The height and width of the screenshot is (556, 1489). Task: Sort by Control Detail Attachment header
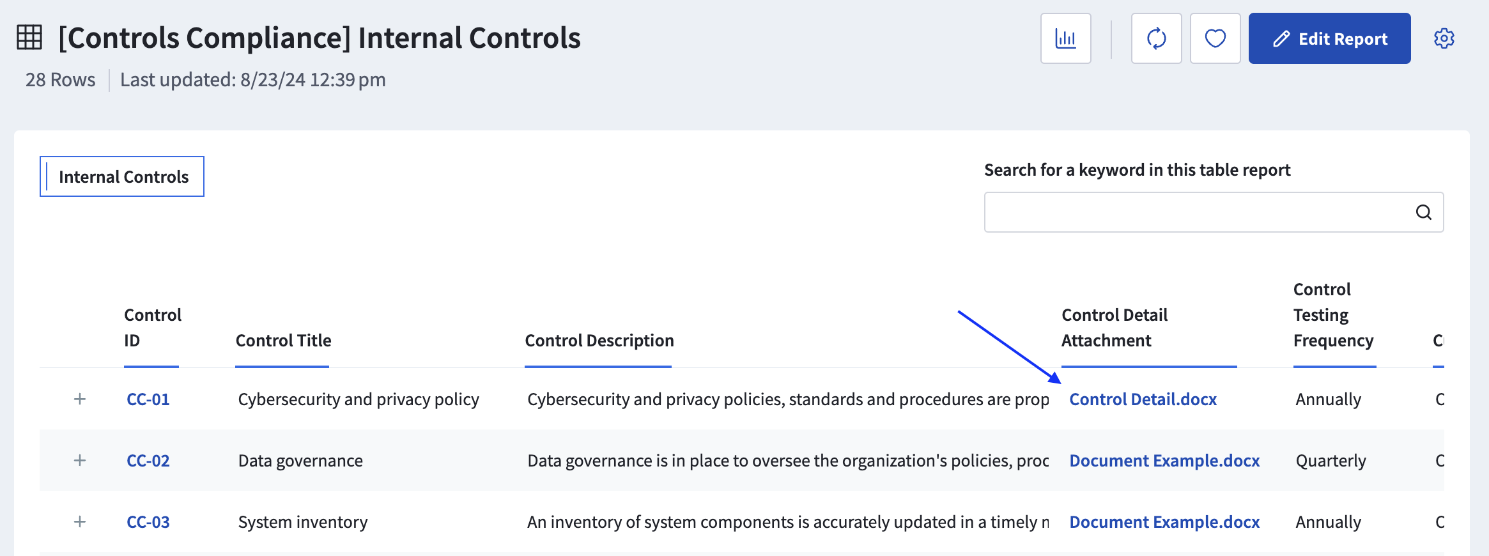coord(1115,328)
